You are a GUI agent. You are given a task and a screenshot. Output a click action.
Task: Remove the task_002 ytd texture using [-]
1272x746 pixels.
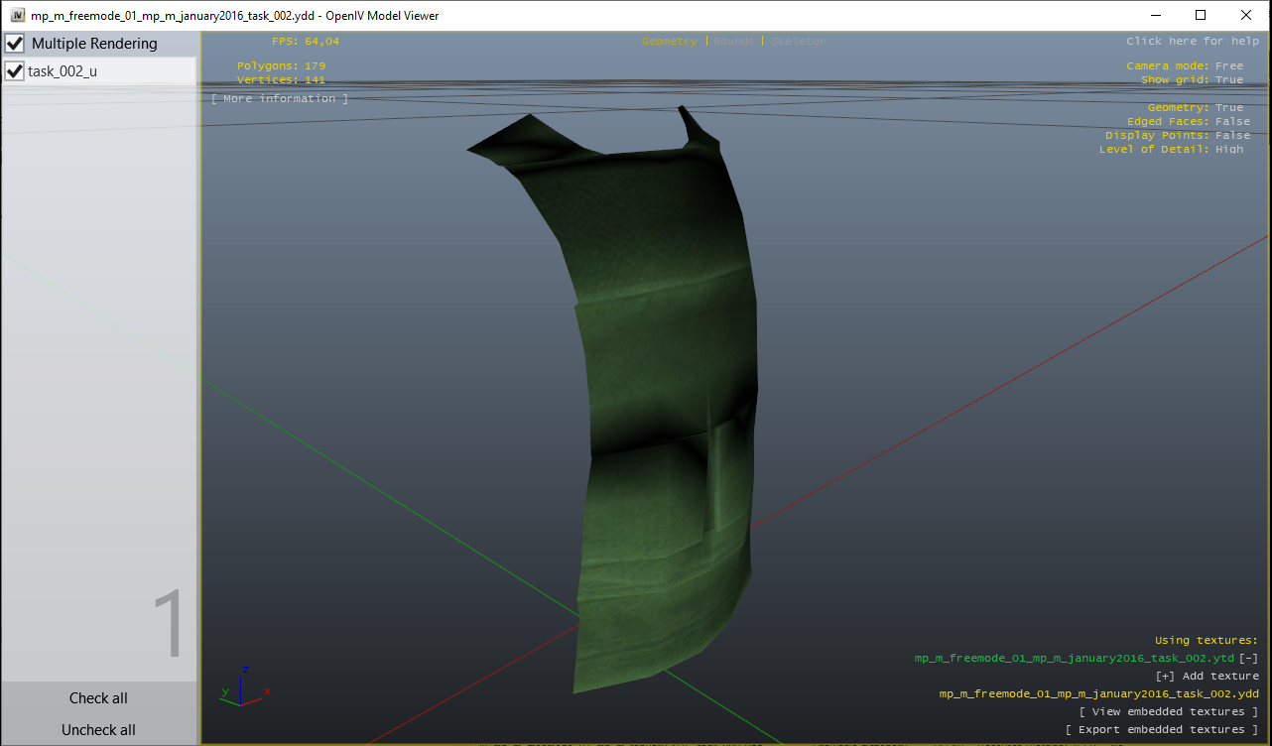pos(1247,658)
